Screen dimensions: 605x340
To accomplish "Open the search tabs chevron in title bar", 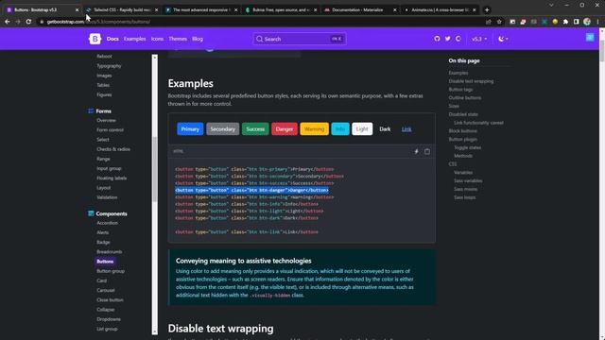I will (551, 5).
